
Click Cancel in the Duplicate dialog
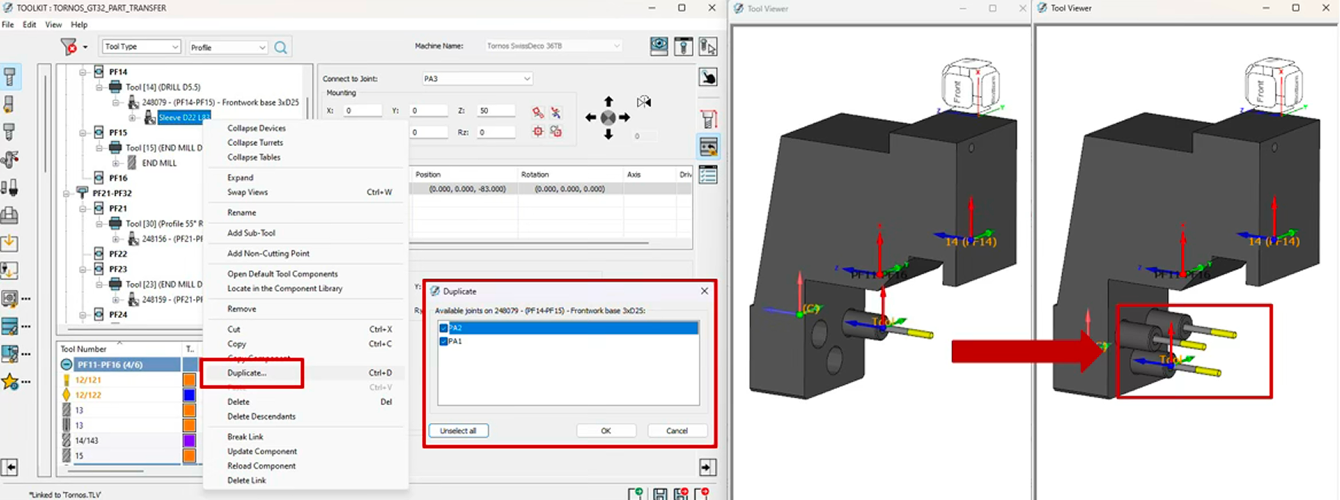click(677, 430)
